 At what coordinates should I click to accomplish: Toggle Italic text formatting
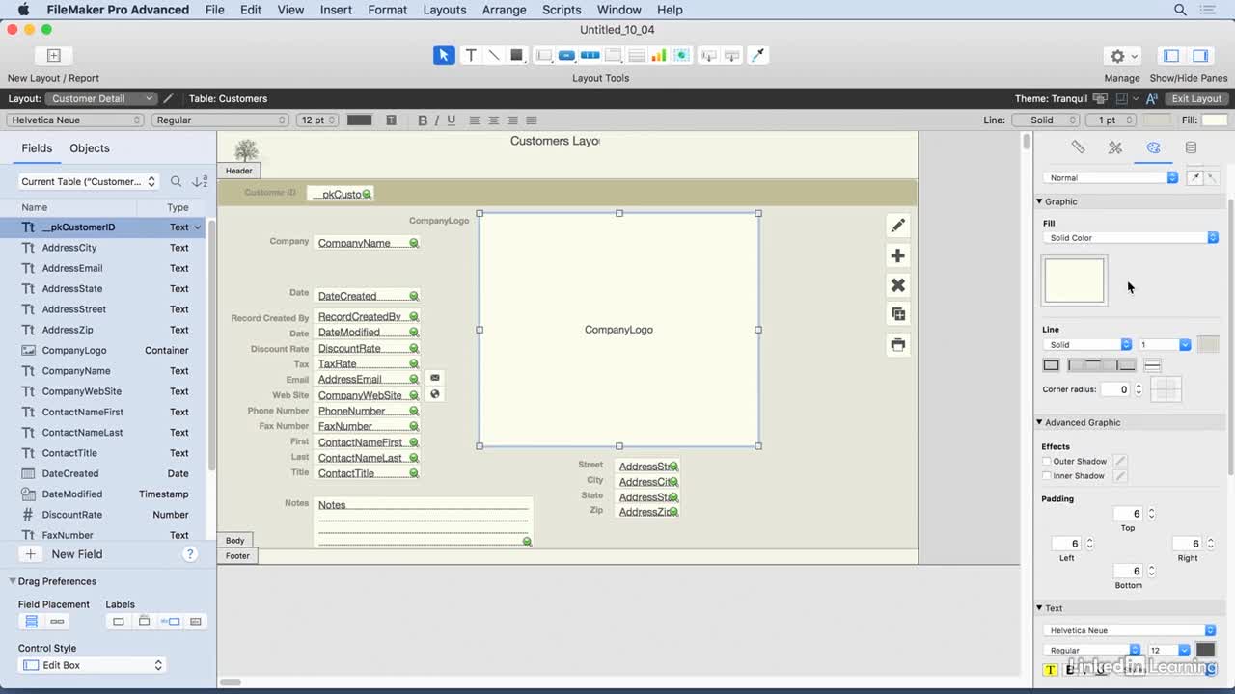(x=436, y=120)
